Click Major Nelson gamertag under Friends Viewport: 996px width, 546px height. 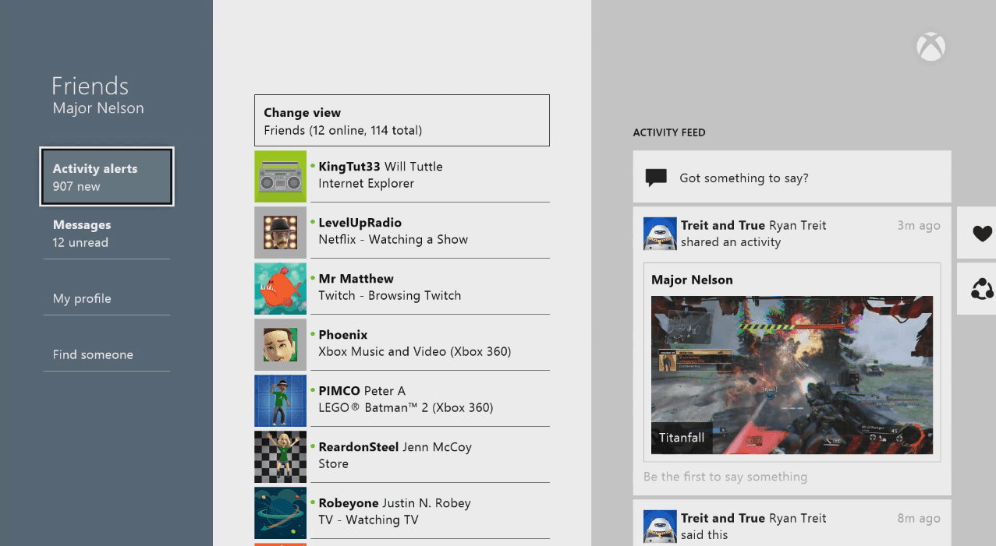pos(98,108)
